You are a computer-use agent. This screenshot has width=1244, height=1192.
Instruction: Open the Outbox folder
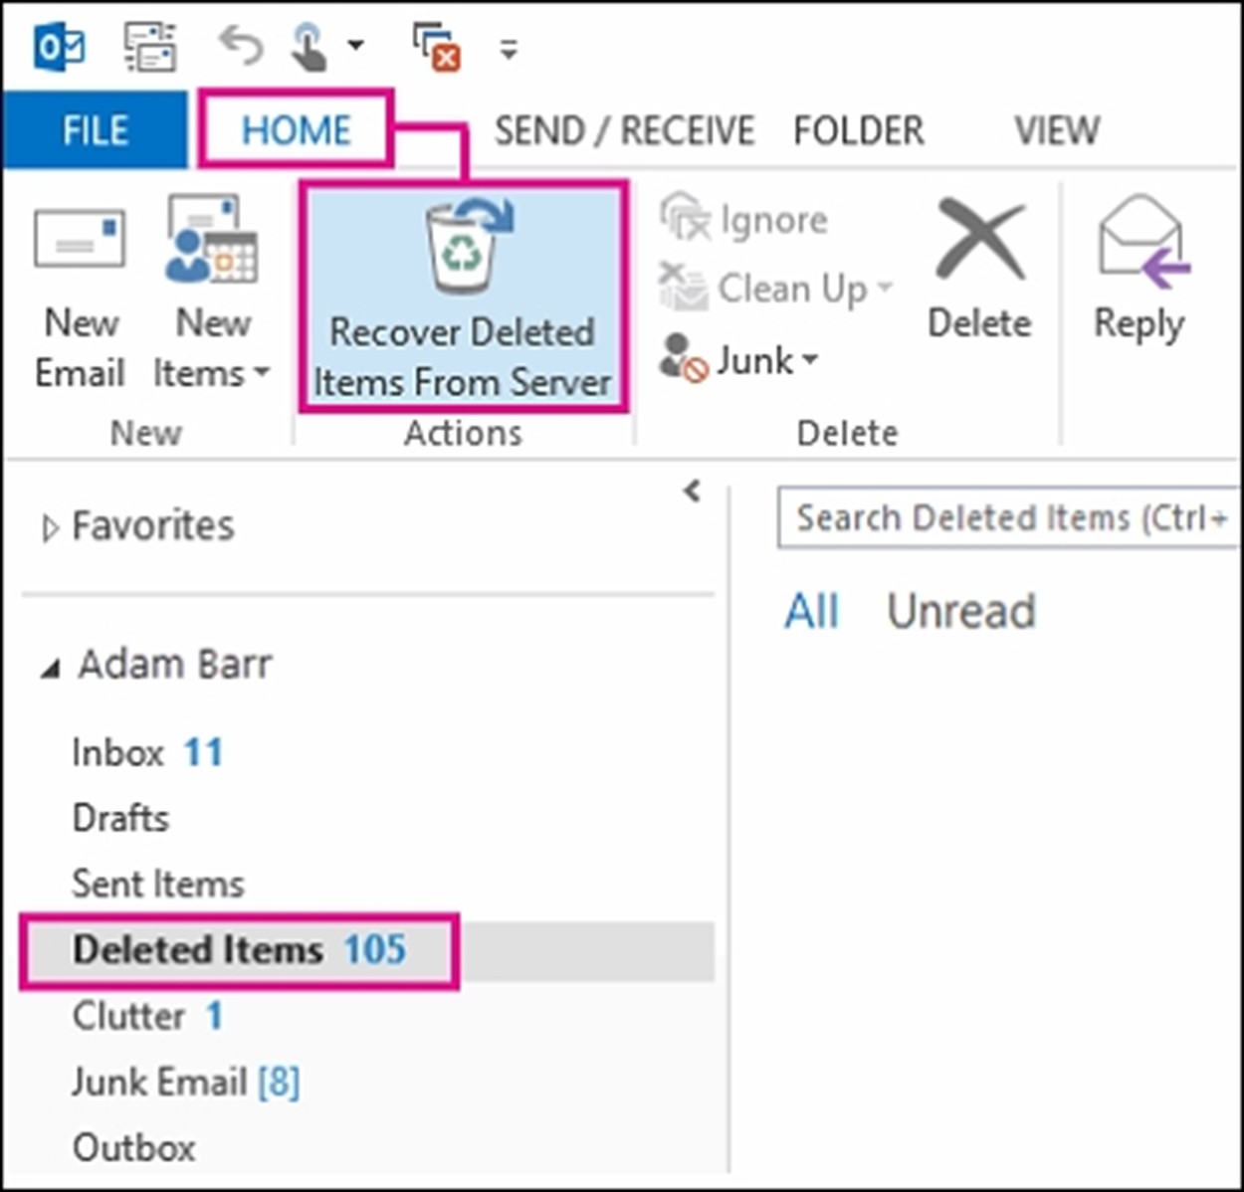[x=133, y=1147]
